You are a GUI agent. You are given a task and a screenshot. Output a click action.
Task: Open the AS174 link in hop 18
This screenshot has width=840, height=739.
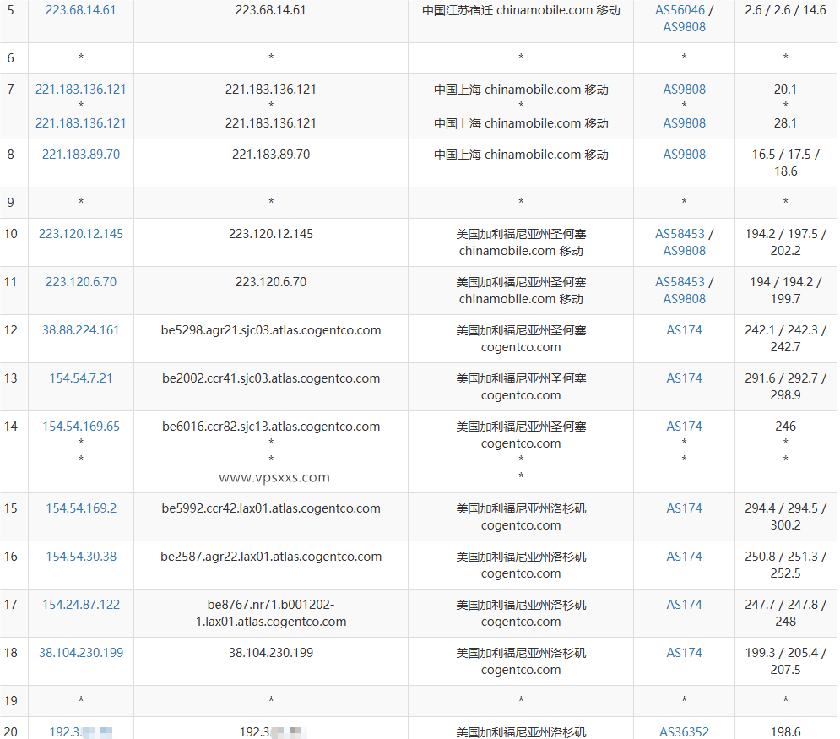tap(684, 653)
